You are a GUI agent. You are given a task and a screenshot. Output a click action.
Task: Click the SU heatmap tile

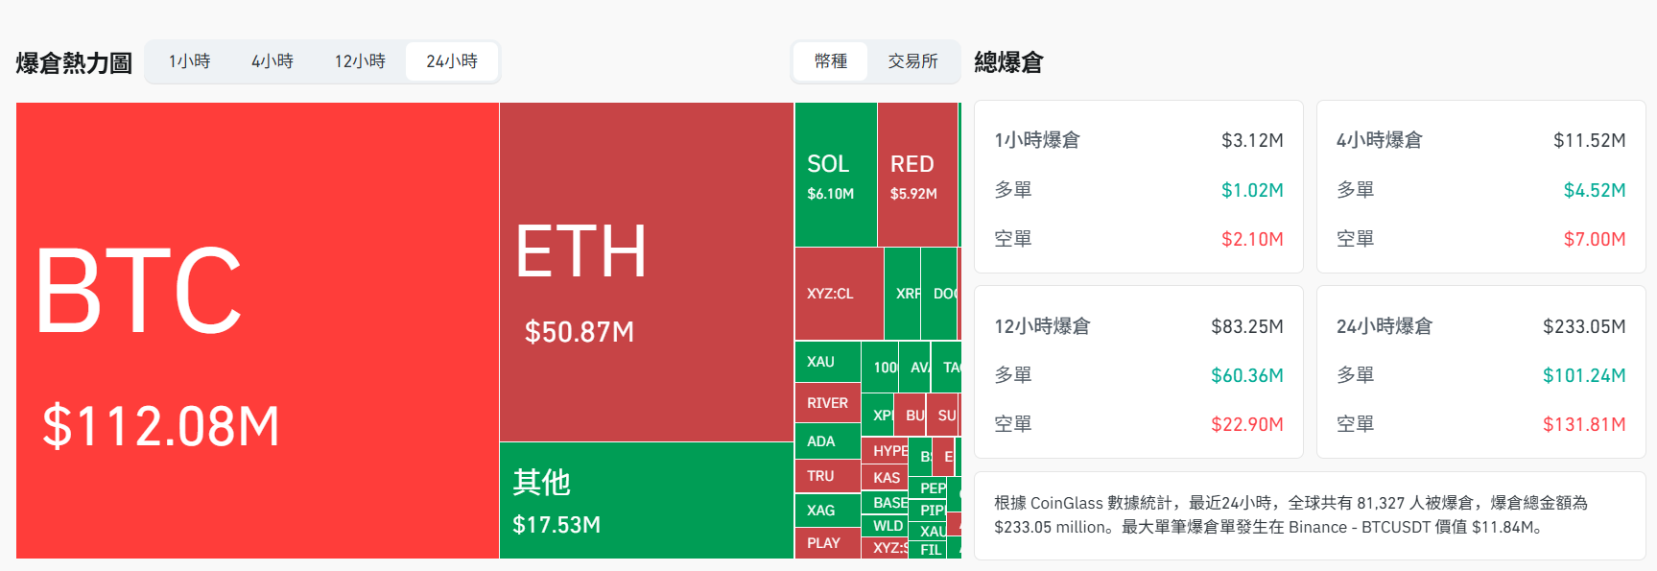click(x=942, y=415)
